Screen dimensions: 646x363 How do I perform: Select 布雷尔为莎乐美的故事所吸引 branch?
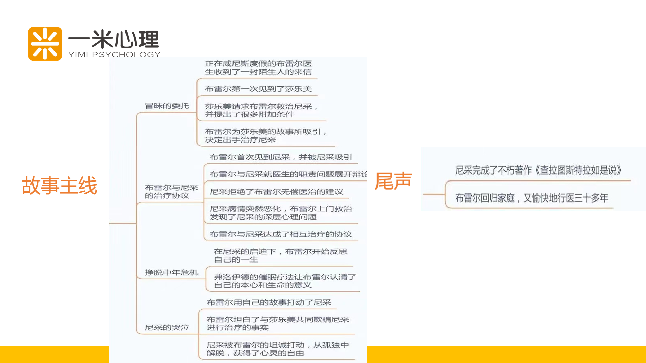[265, 135]
